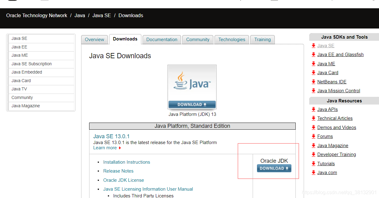379x198 pixels.
Task: Click download arrow icon beside Forums
Action: (x=314, y=136)
